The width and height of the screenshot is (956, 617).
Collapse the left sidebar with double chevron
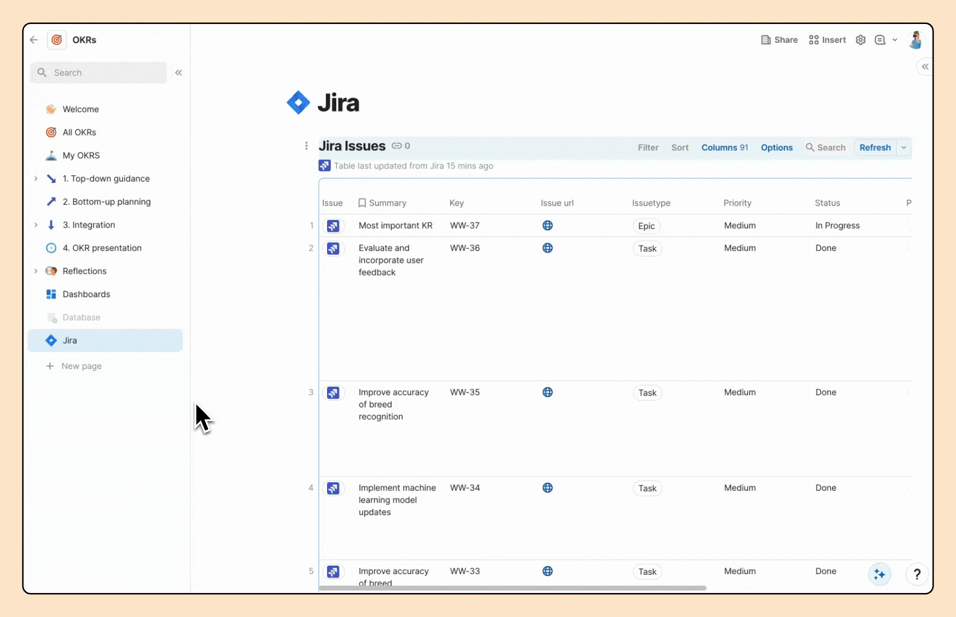click(x=178, y=73)
